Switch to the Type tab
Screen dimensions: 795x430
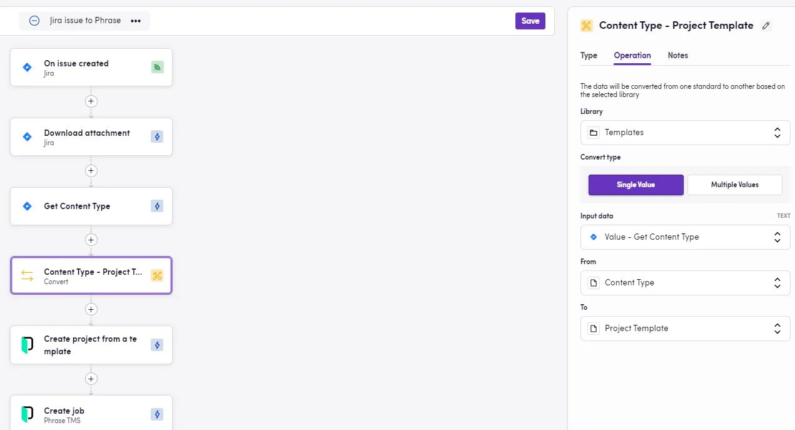coord(589,56)
